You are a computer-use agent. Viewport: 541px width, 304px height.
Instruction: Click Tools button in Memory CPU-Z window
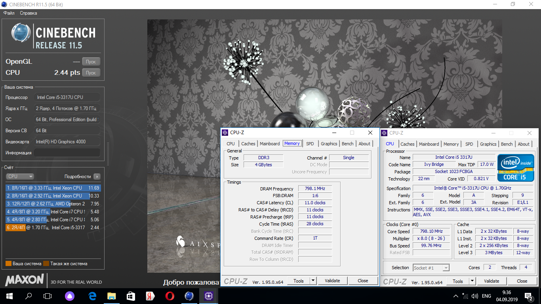tap(299, 281)
